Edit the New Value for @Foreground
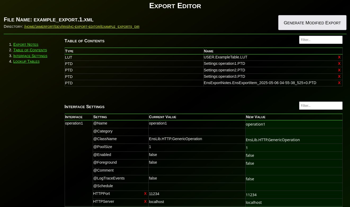 [294, 163]
